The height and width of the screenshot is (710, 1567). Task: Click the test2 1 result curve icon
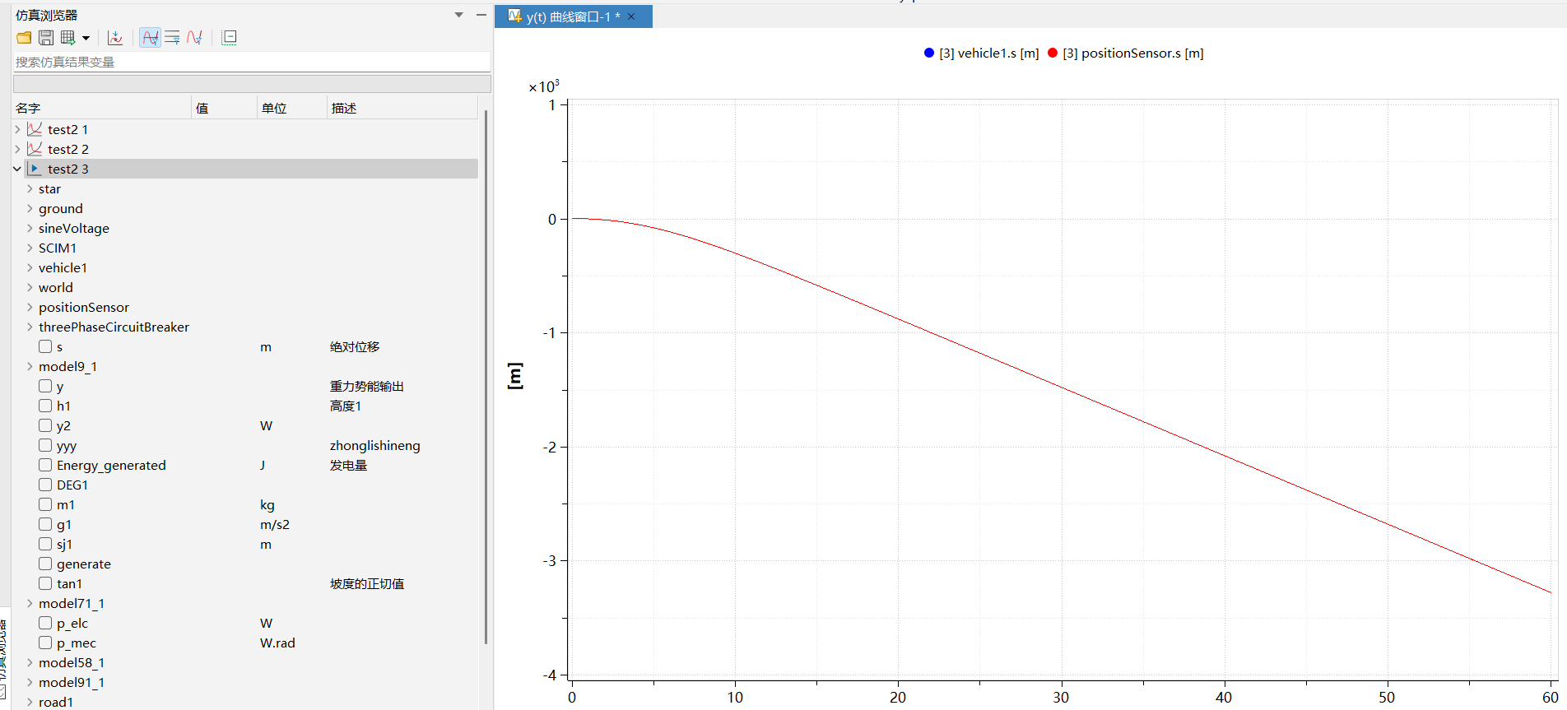coord(35,129)
